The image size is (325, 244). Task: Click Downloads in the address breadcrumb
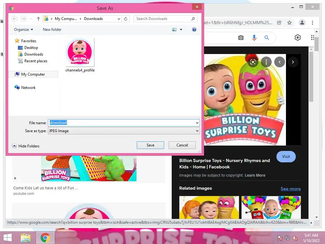point(93,19)
